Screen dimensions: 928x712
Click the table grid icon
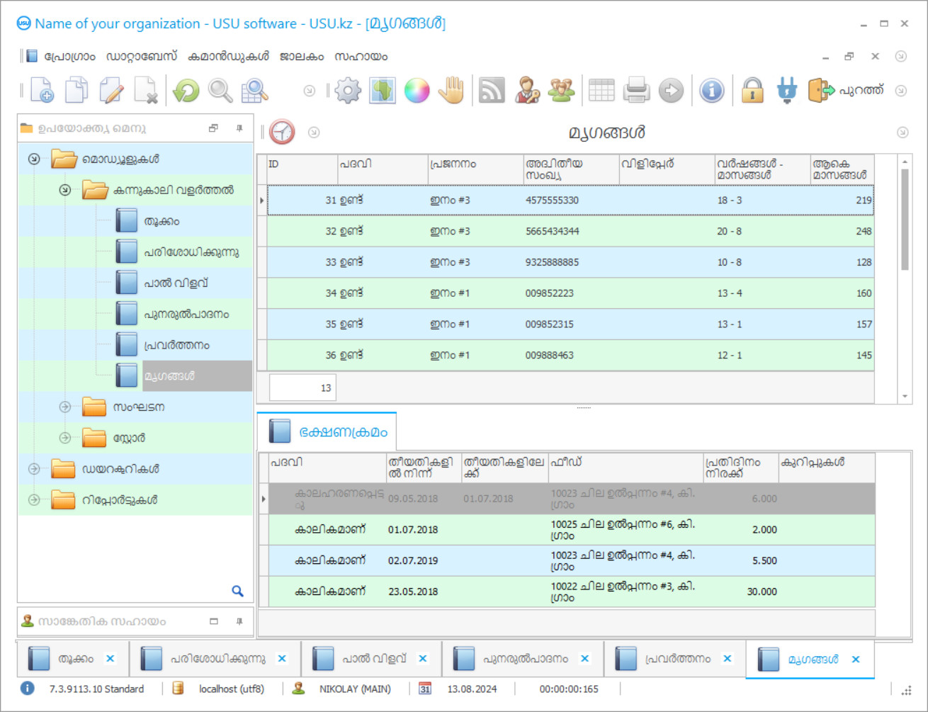601,91
